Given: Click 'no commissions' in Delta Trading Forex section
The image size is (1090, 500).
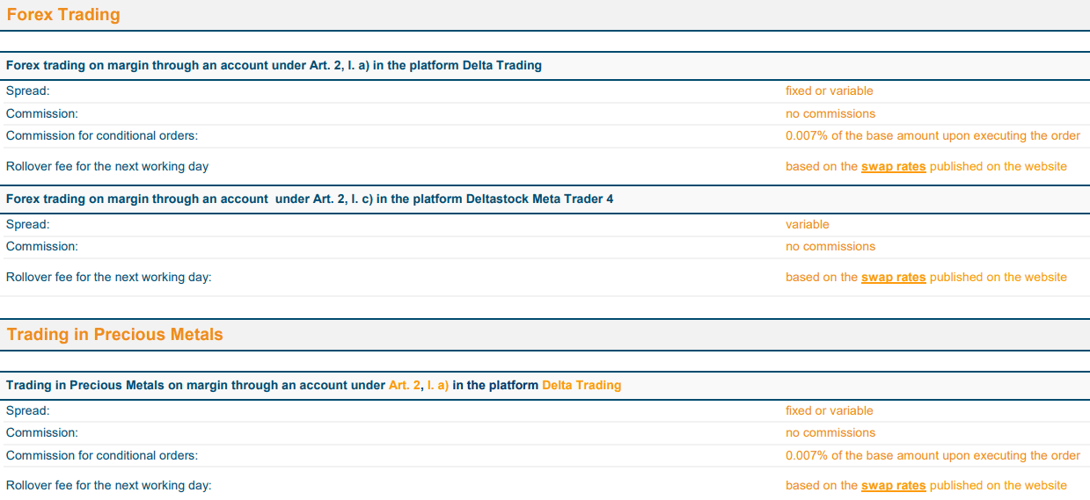Looking at the screenshot, I should pyautogui.click(x=830, y=113).
